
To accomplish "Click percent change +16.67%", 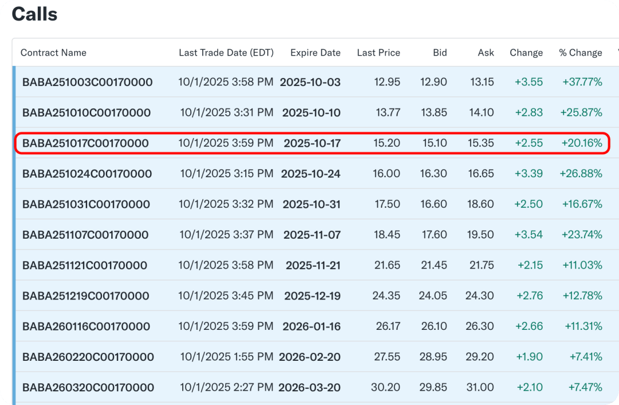I will point(582,204).
